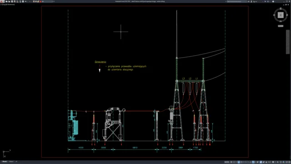The height and width of the screenshot is (164, 291).
Task: Click the navigation bar on the right edge
Action: coord(288,42)
